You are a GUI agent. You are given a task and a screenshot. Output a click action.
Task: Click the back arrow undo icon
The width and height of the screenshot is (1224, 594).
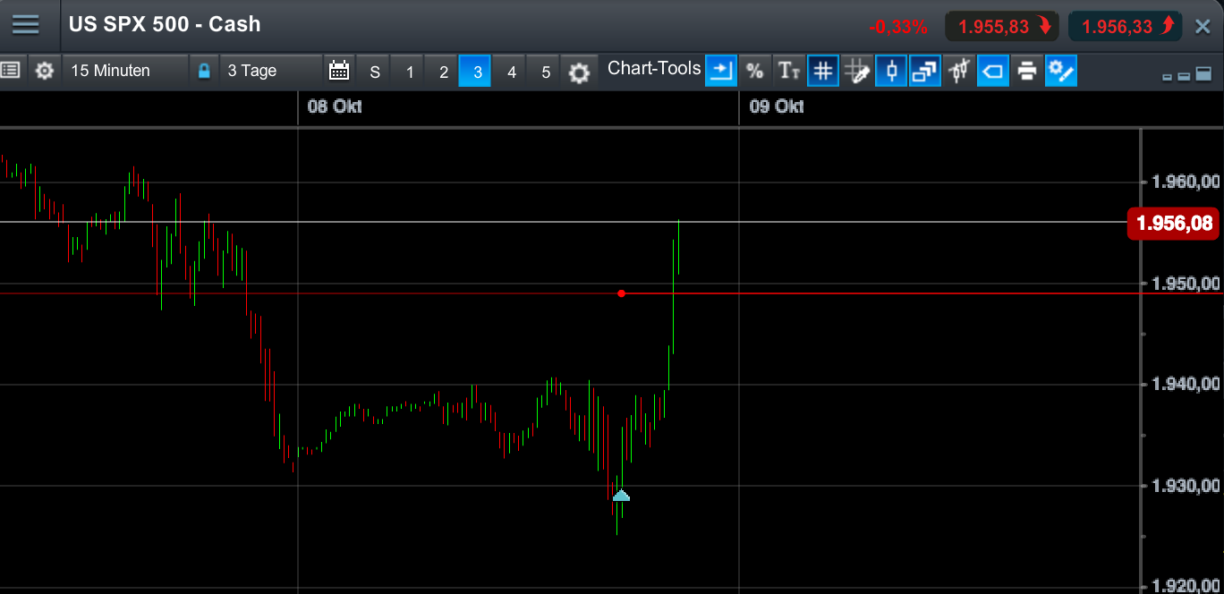[993, 71]
